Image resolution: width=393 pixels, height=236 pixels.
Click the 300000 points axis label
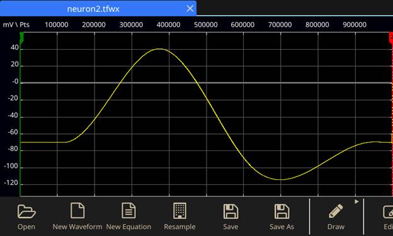(x=131, y=25)
